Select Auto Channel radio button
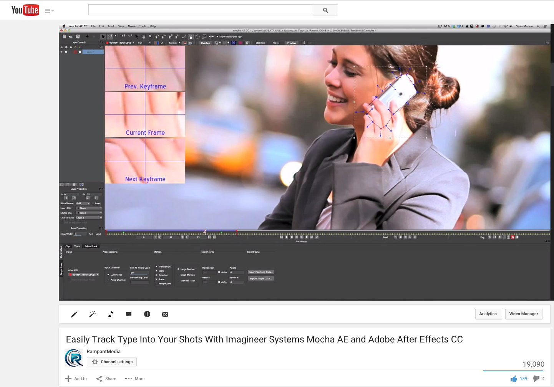 coord(116,280)
